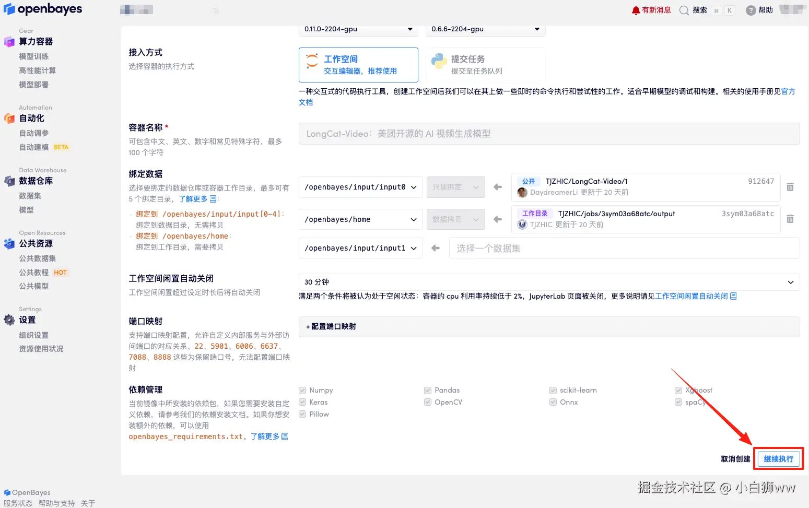Click the 公共资源 section icon

pyautogui.click(x=9, y=243)
